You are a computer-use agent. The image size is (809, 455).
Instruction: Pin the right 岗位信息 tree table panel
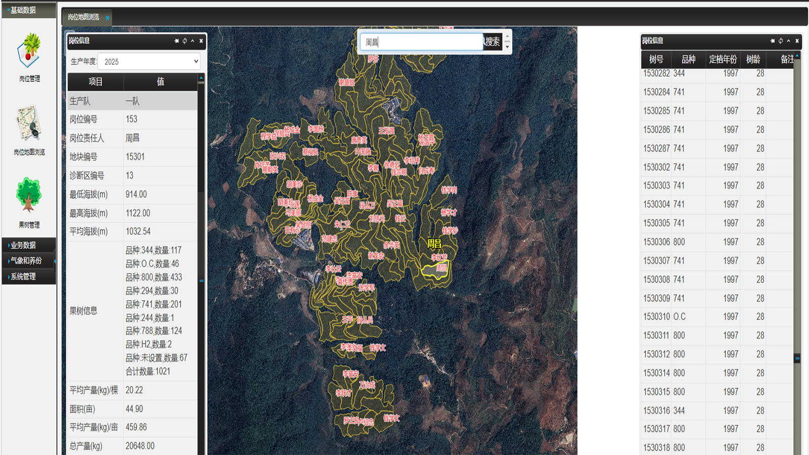[x=773, y=41]
